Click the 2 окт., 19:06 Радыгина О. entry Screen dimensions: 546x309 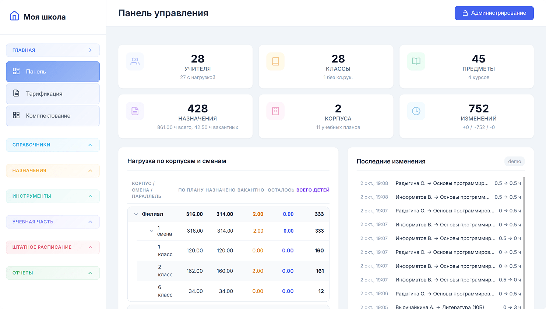pos(441,294)
